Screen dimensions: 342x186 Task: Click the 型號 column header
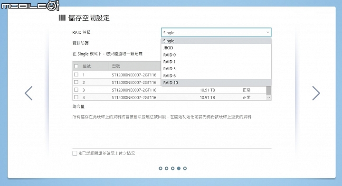(116, 66)
